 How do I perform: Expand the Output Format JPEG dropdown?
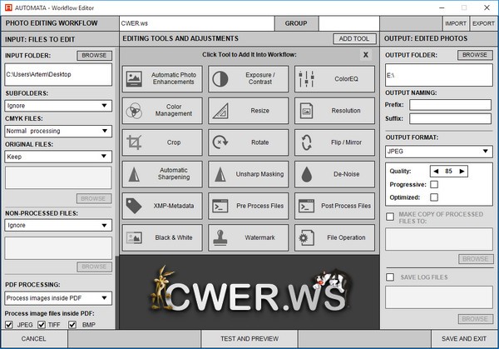438,152
